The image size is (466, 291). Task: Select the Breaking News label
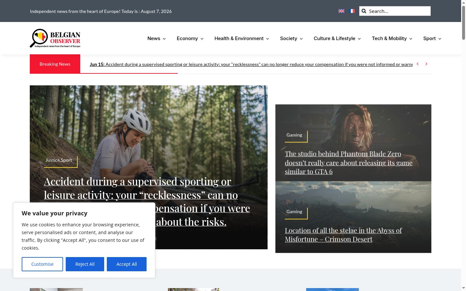(x=55, y=64)
